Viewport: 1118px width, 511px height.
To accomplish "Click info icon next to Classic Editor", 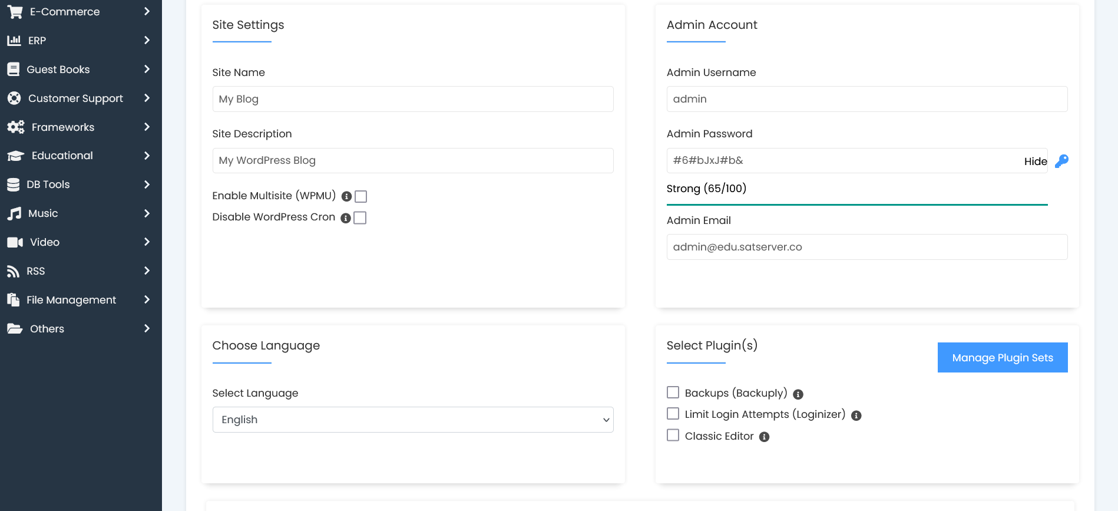I will [764, 437].
